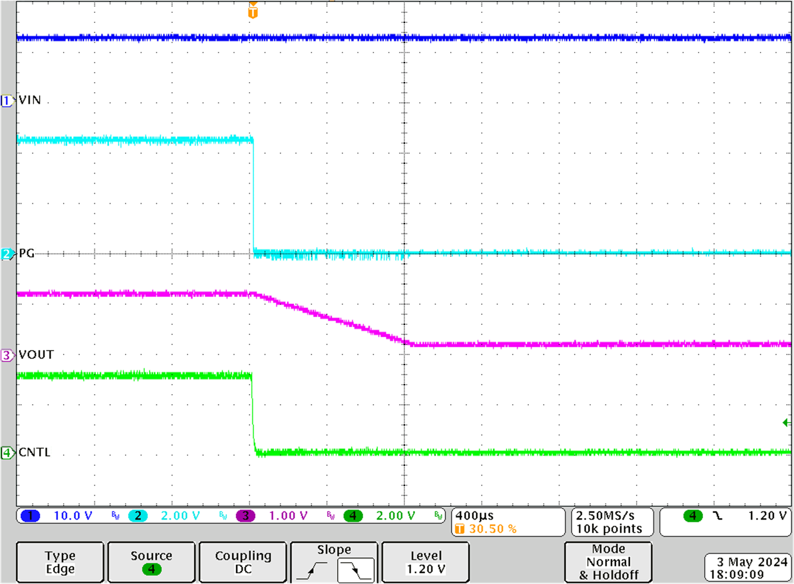
Task: Open the Slope menu
Action: pyautogui.click(x=333, y=549)
